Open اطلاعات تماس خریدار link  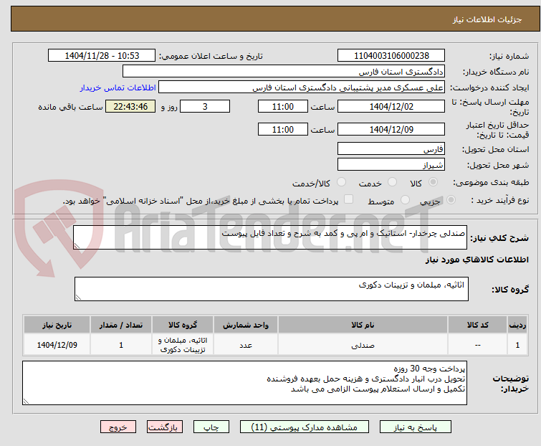118,87
